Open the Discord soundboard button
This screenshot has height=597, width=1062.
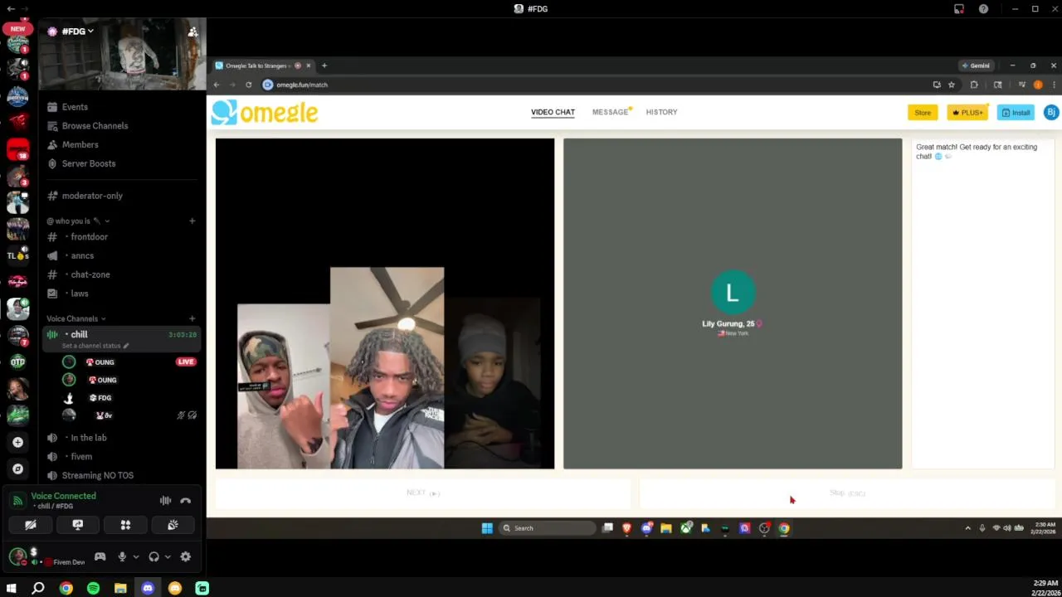pos(173,525)
